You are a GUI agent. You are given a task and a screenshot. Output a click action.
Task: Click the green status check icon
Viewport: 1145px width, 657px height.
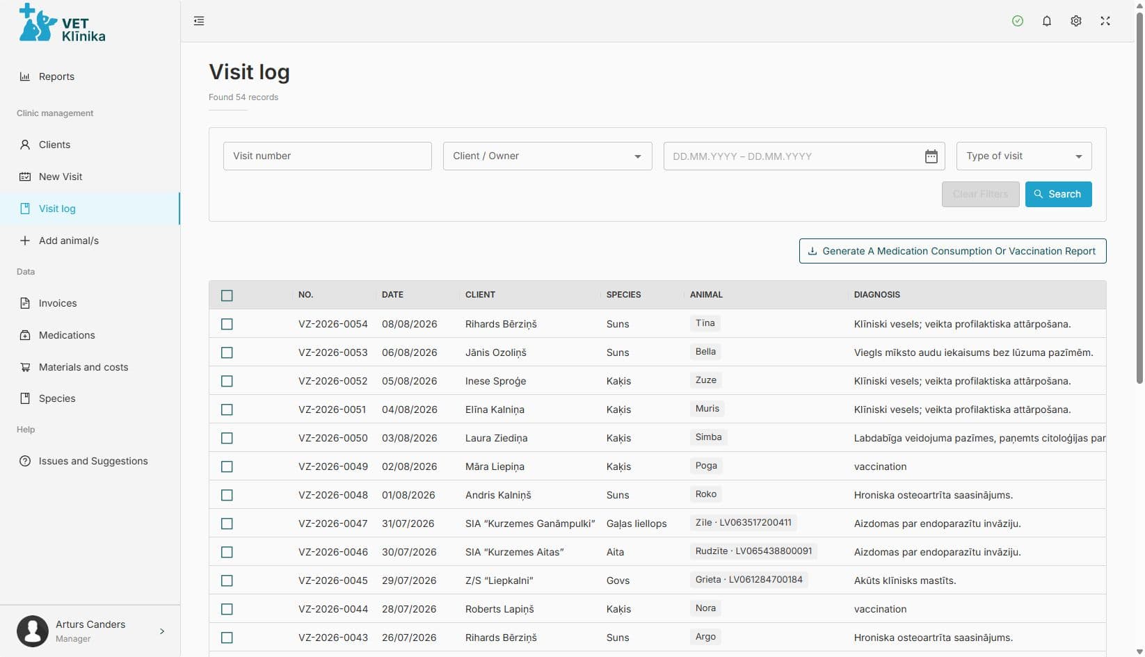[x=1018, y=21]
